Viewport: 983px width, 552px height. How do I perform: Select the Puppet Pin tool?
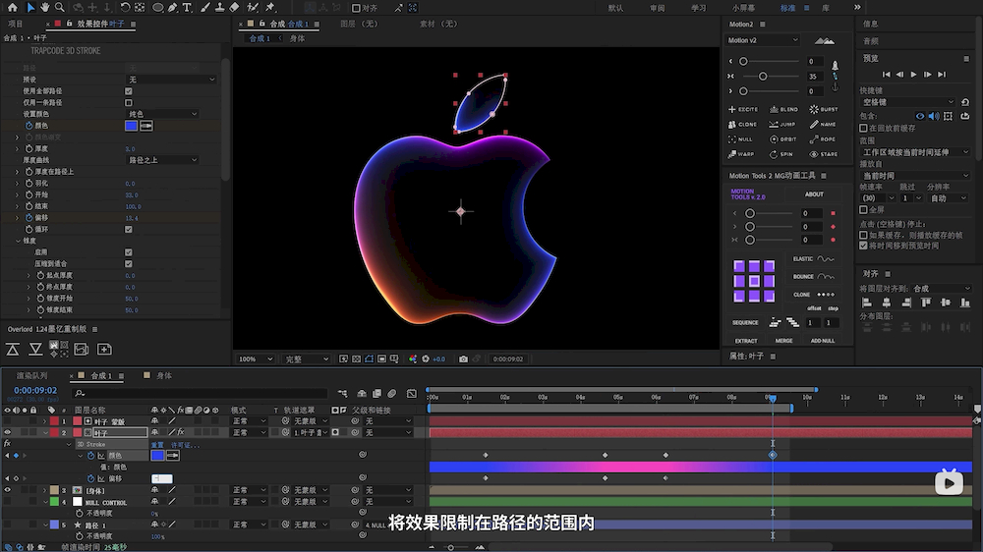coord(270,8)
